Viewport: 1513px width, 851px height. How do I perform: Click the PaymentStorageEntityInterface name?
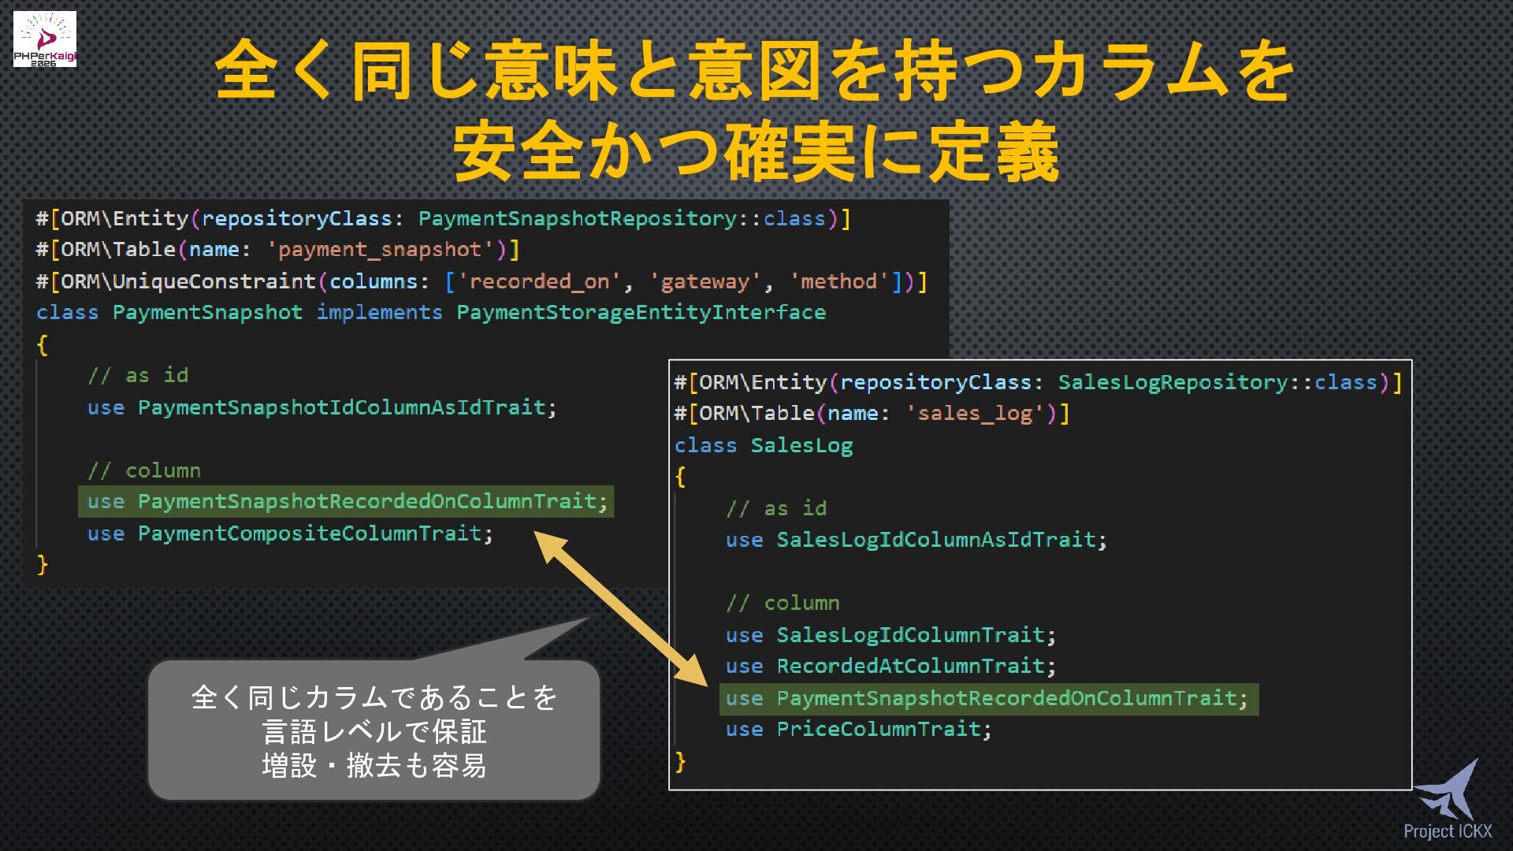641,312
